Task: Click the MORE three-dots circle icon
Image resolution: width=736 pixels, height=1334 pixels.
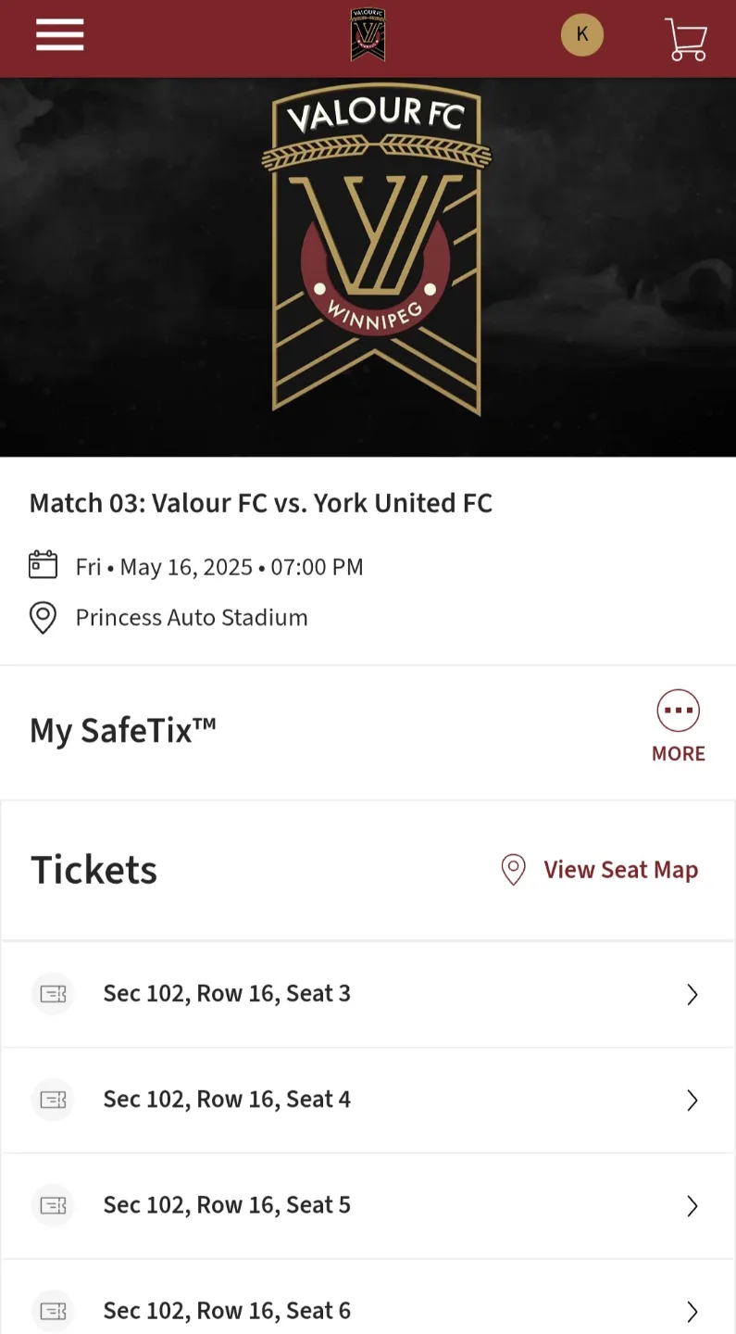Action: point(679,711)
